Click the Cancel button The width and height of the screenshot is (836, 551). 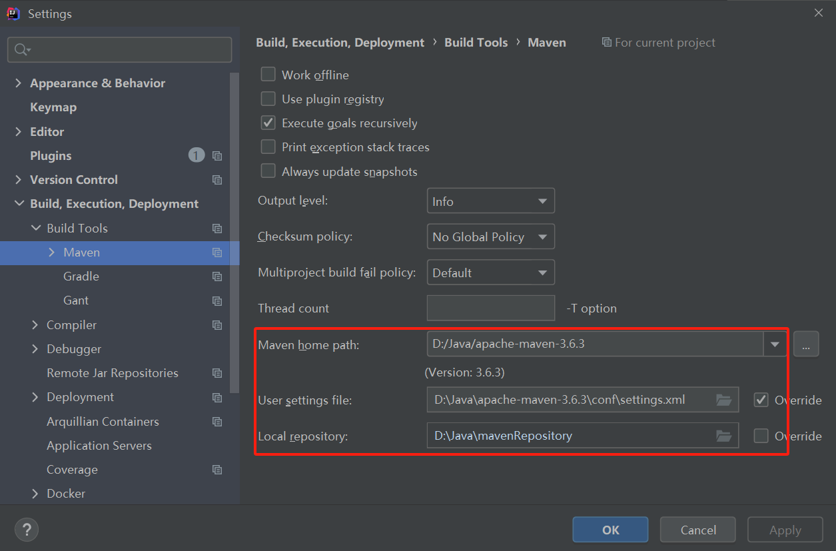coord(698,530)
